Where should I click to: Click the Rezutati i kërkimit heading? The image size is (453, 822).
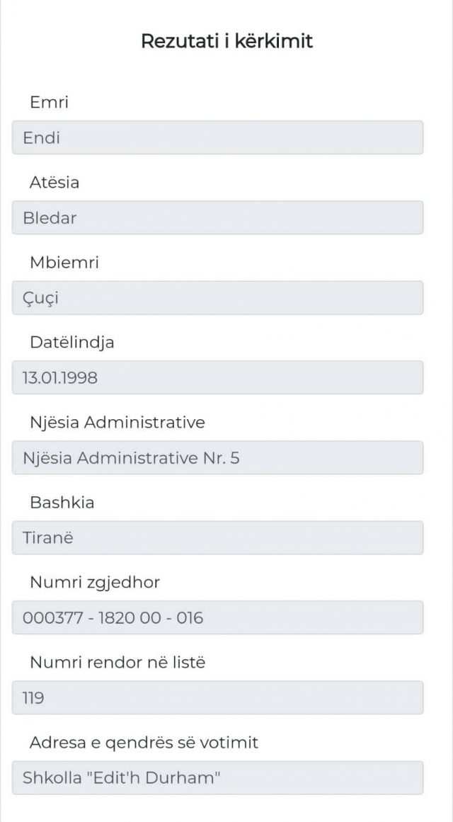(226, 41)
